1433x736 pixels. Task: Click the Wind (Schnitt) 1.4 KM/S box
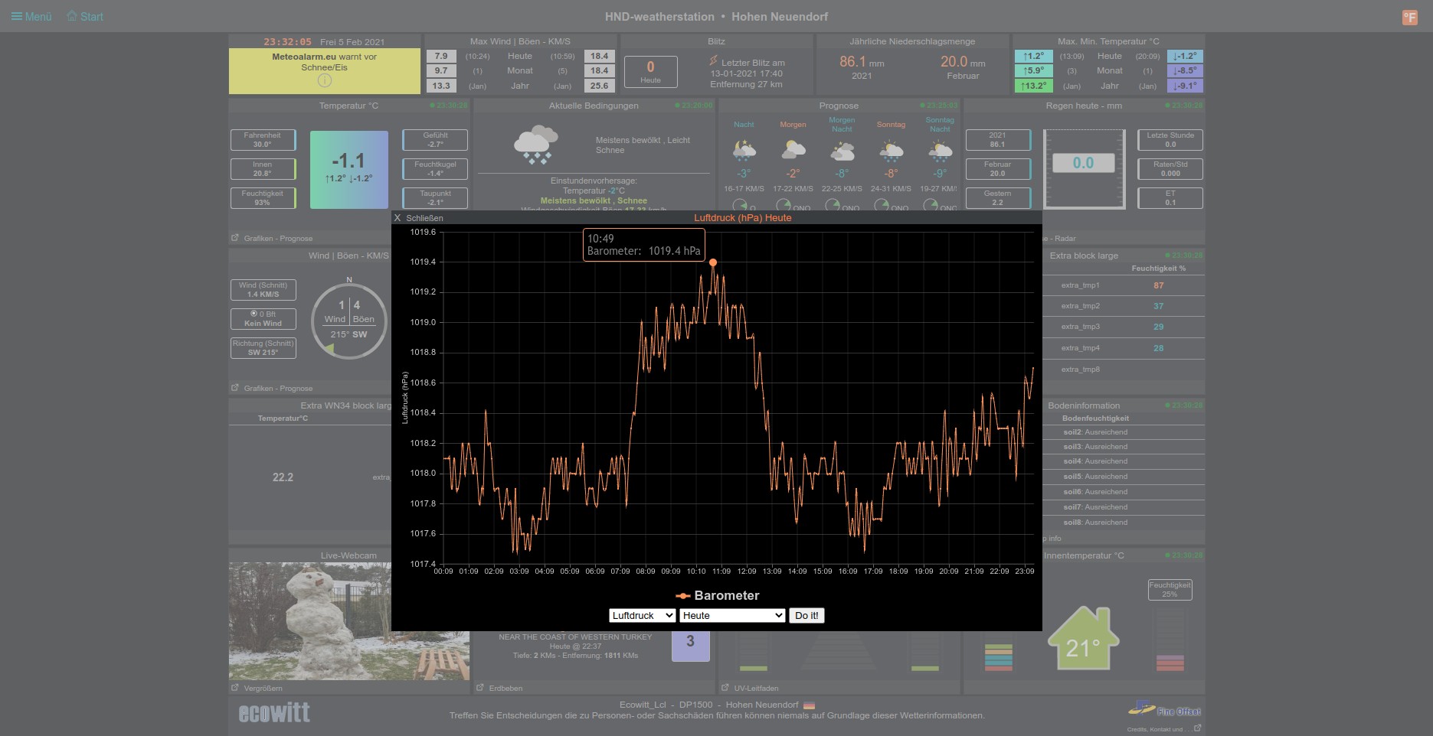(263, 290)
